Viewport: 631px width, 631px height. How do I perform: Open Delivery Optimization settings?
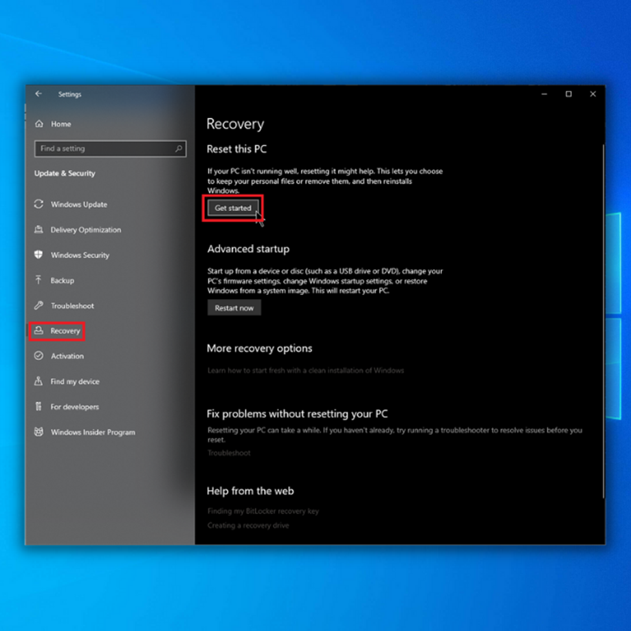(85, 230)
